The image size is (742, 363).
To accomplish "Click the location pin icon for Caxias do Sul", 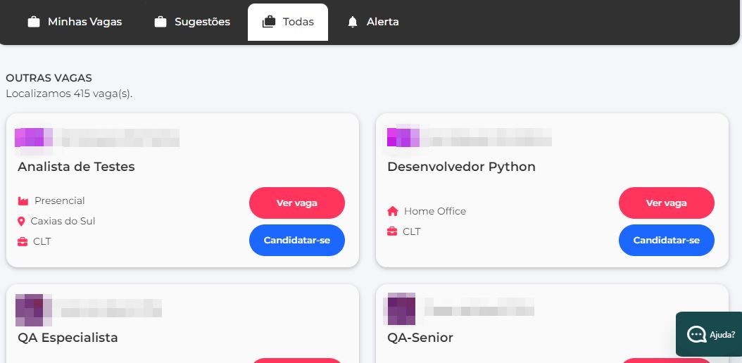I will click(21, 222).
